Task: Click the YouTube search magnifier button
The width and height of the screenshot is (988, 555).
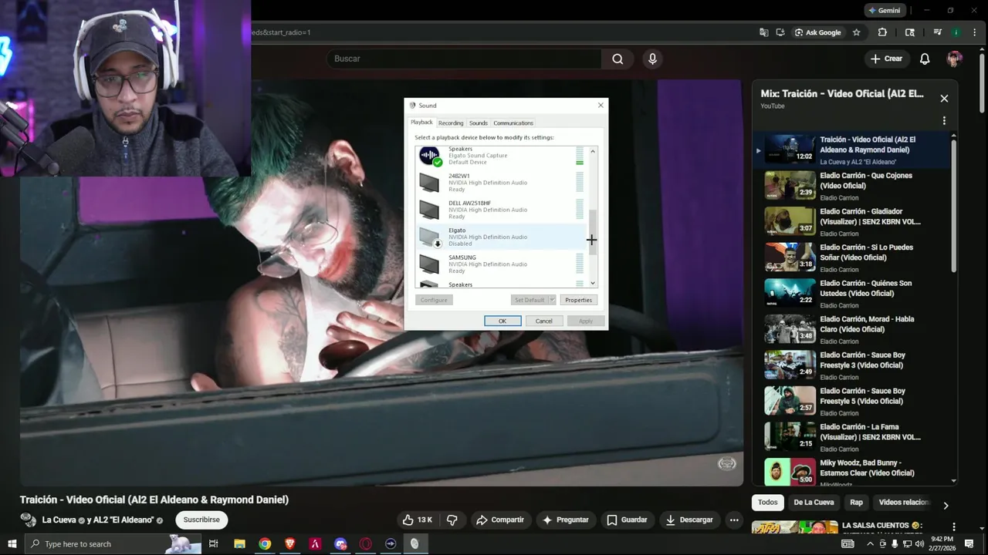Action: pyautogui.click(x=617, y=59)
